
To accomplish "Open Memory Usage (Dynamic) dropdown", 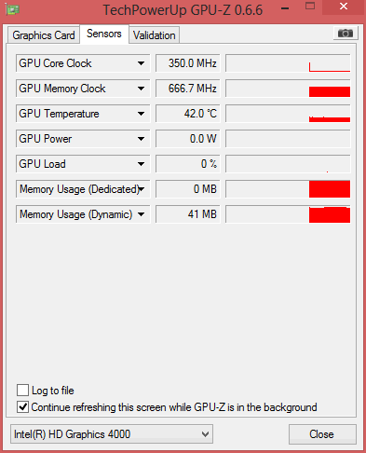I will pyautogui.click(x=141, y=214).
